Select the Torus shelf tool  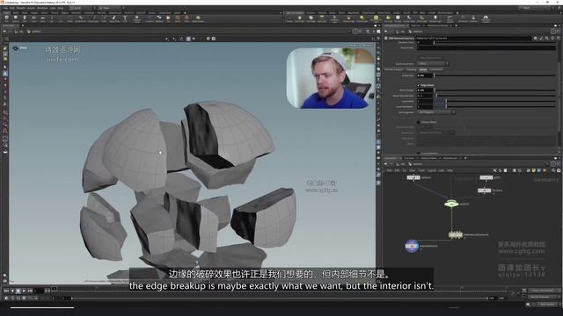pos(33,18)
